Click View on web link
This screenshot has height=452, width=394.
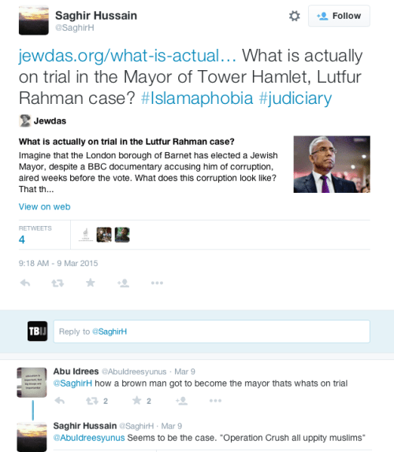[45, 206]
